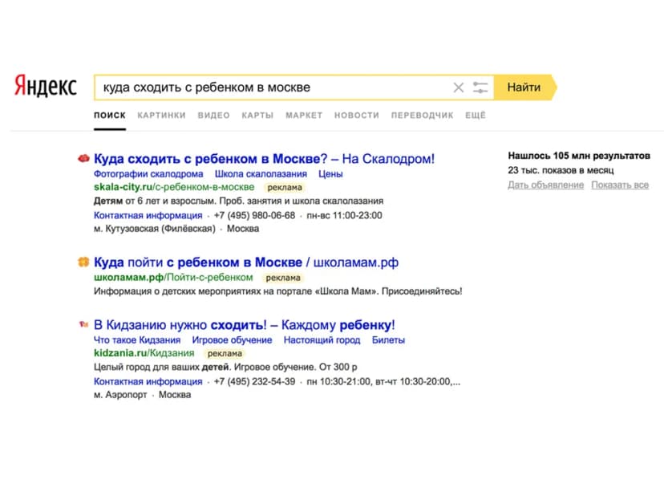Open the Игровое обучение sitelink

232,340
